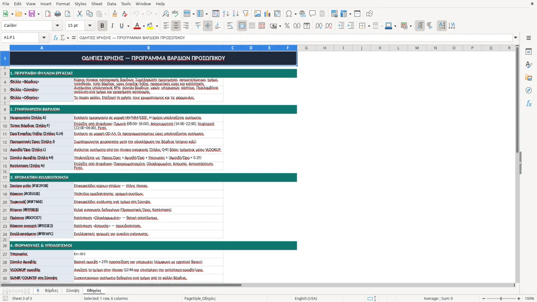Open the font size dropdown list
The width and height of the screenshot is (537, 302).
pos(90,26)
